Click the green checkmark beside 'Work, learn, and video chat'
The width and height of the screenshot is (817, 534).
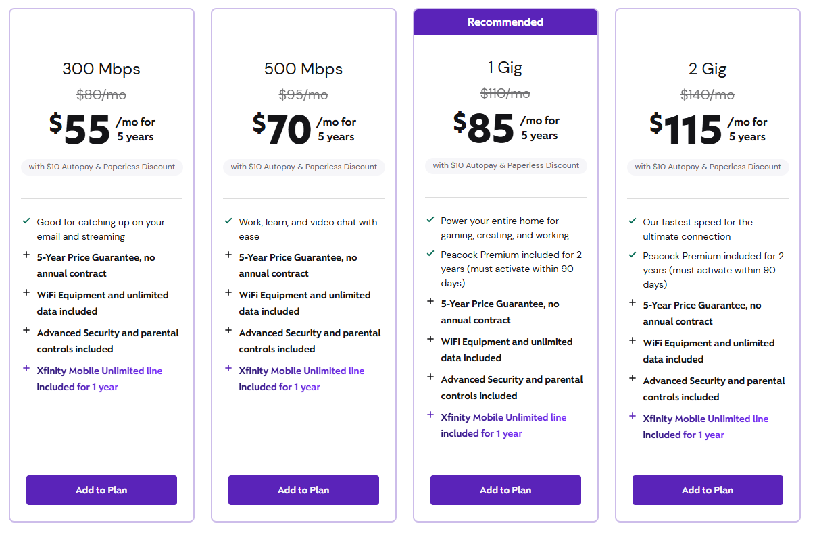coord(228,221)
